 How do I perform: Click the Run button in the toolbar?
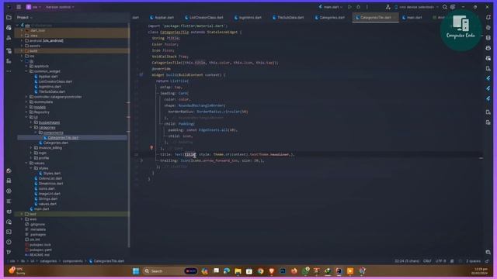tap(349, 7)
